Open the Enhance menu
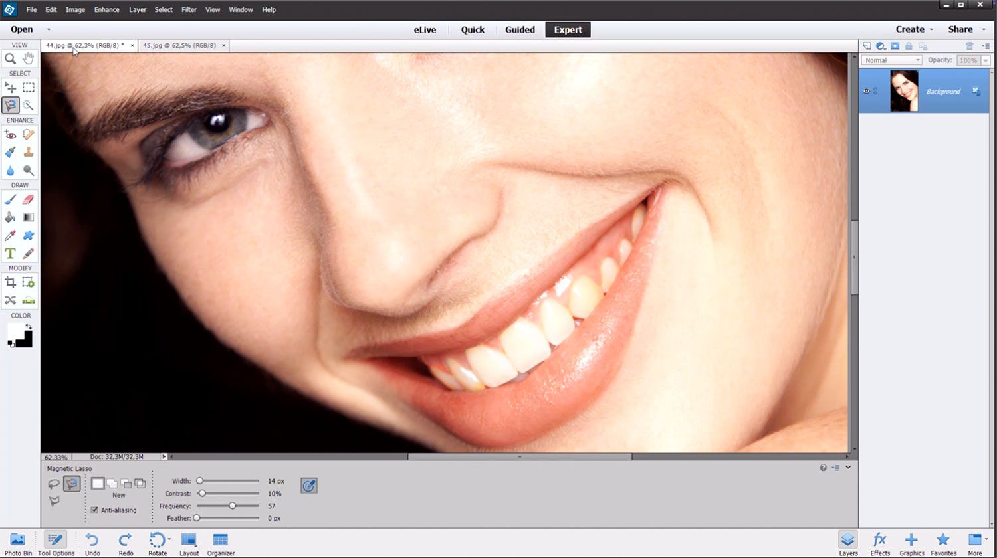This screenshot has height=558, width=997. [x=106, y=10]
